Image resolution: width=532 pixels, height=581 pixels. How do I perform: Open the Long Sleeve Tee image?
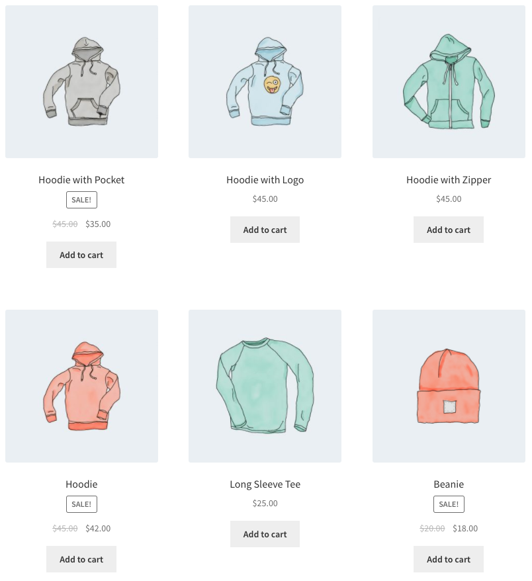265,386
